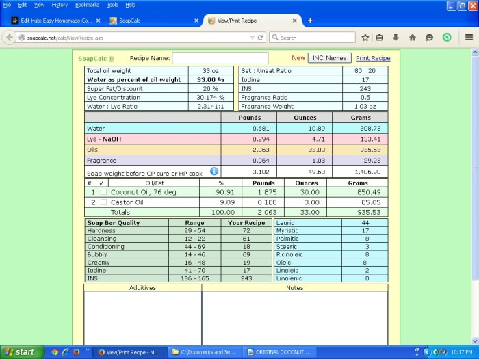Click the site identity globe icon
Viewport: 479px width, 359px height.
[22, 38]
